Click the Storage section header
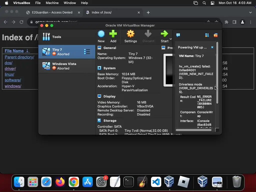 pos(110,121)
